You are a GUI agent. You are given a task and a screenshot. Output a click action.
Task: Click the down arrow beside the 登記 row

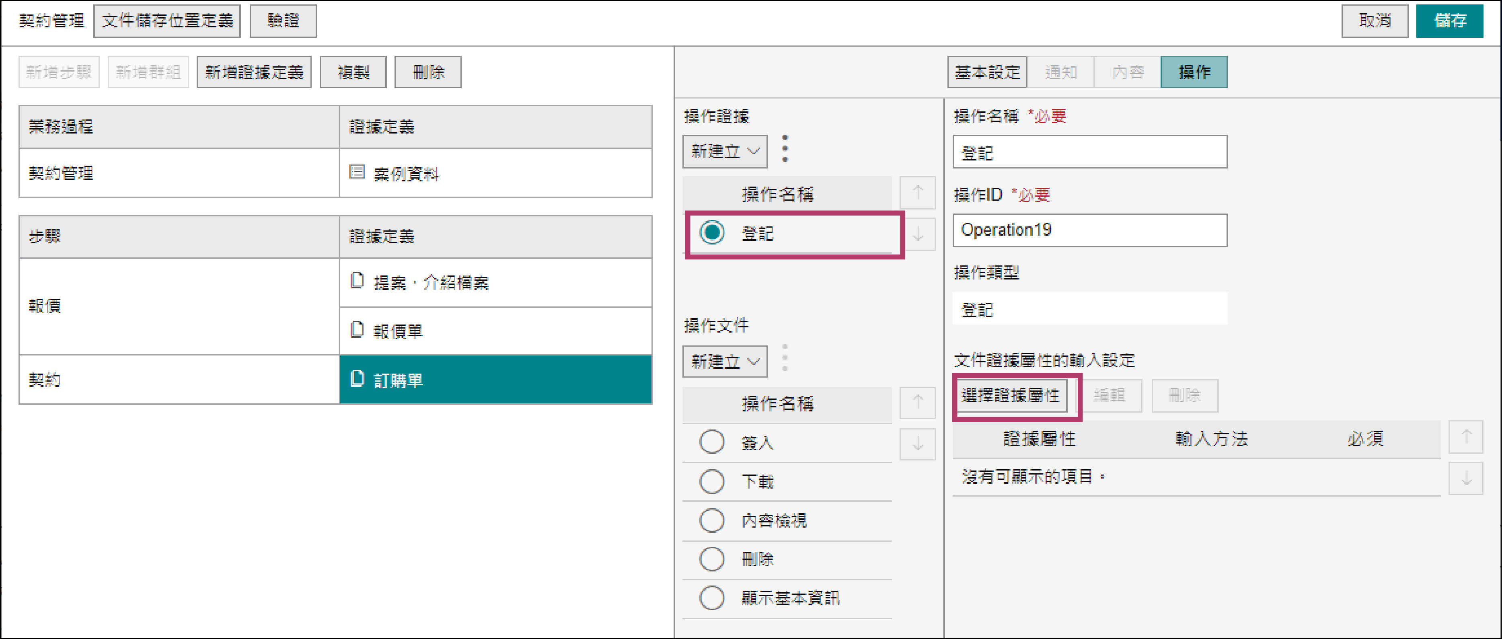(917, 234)
